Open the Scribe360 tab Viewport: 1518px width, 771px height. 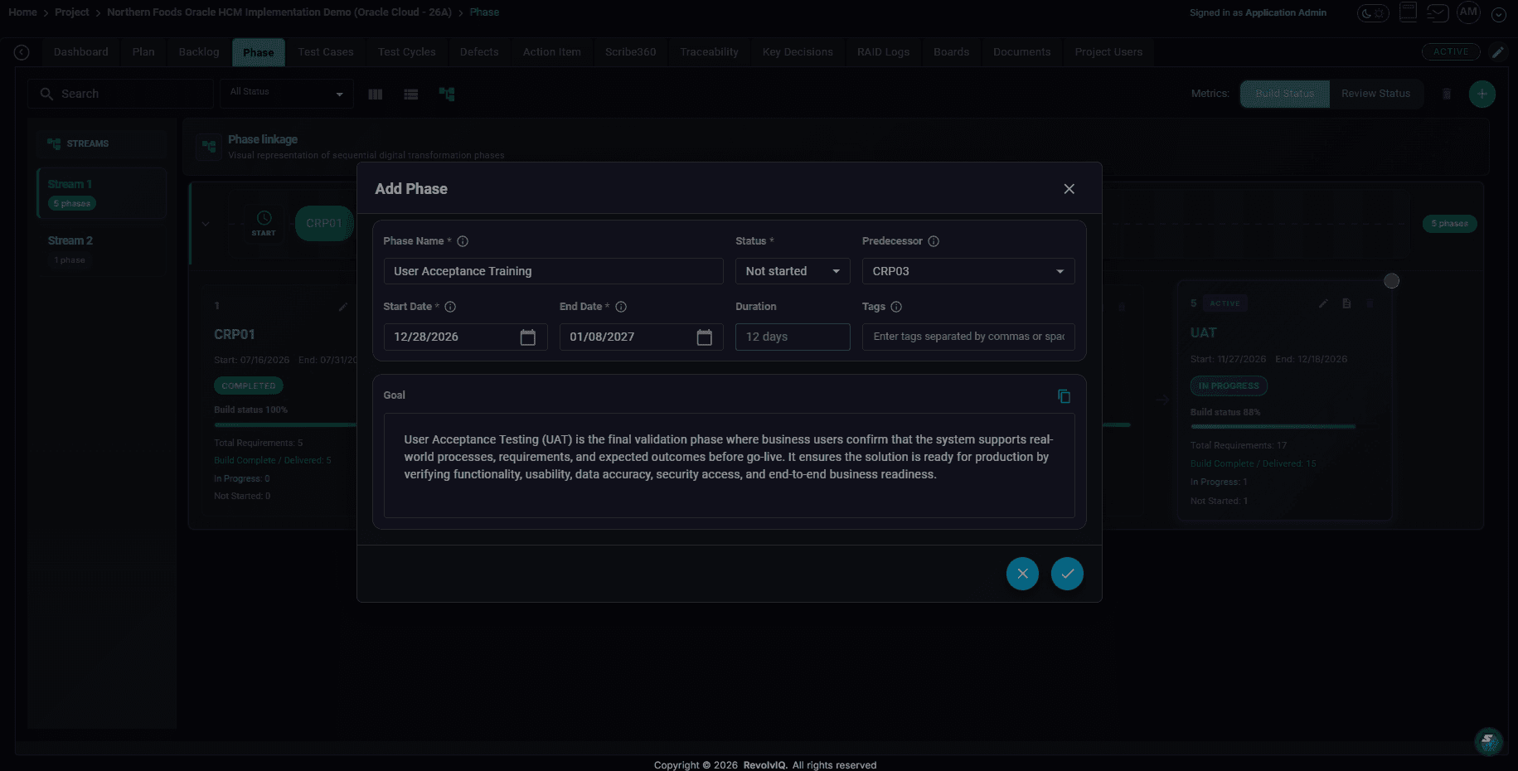point(630,51)
